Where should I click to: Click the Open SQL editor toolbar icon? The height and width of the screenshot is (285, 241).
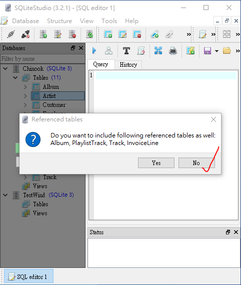[202, 34]
